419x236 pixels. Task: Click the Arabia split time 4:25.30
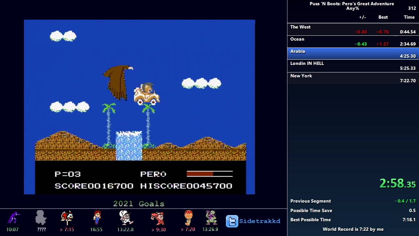click(x=408, y=56)
